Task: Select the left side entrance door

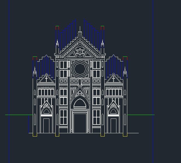Action: coord(46,126)
